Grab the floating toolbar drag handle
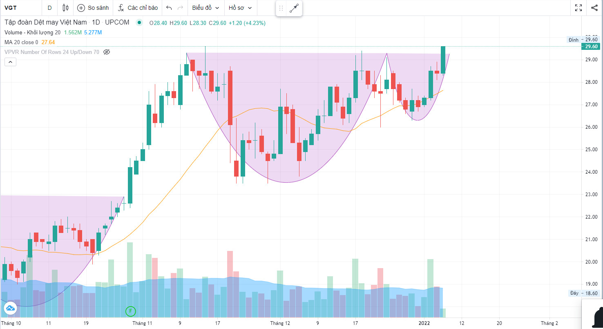This screenshot has width=603, height=329. click(x=281, y=8)
